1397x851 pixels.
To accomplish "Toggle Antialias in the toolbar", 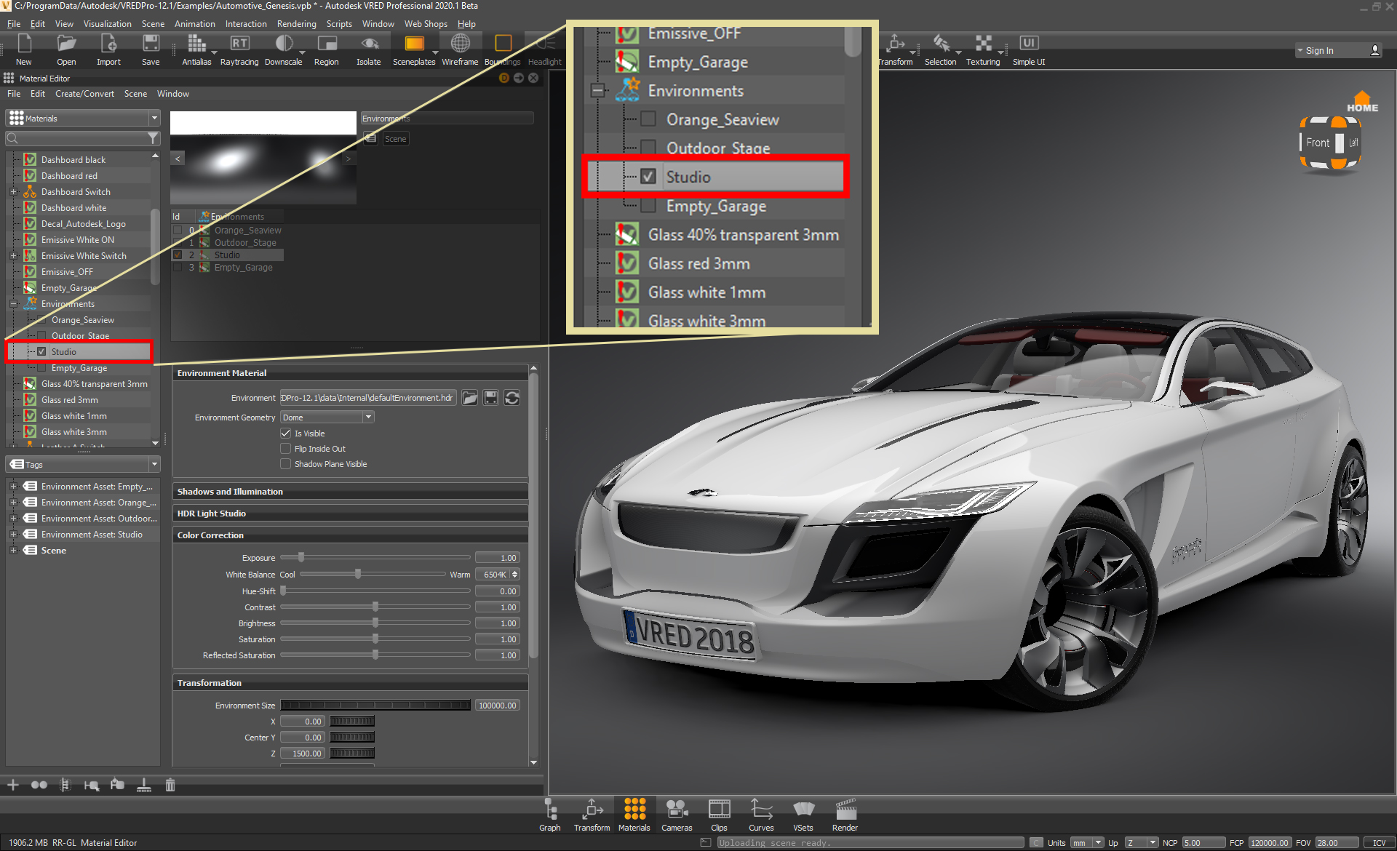I will (196, 49).
